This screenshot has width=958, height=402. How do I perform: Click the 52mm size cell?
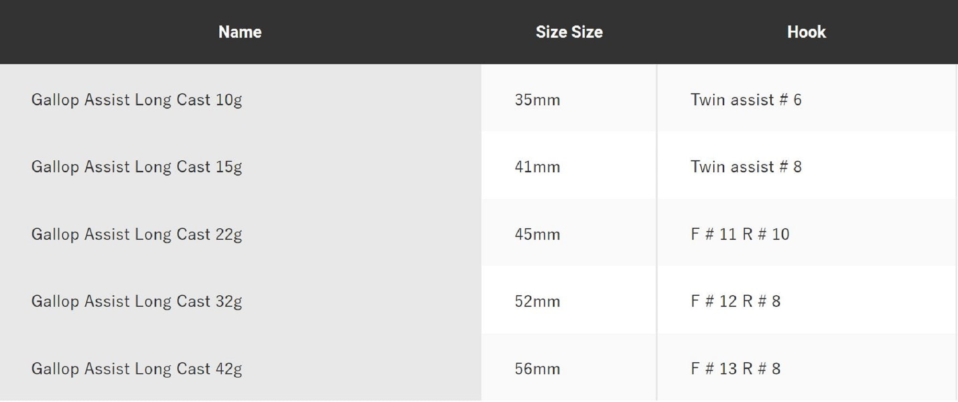click(537, 301)
